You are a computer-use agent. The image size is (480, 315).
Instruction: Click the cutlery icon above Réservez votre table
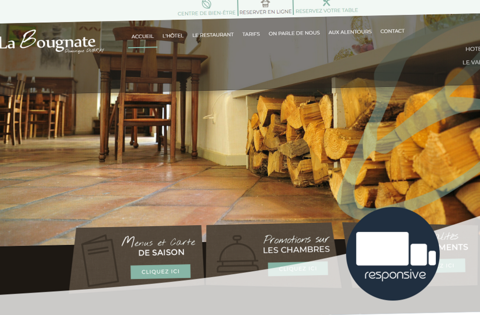326,2
